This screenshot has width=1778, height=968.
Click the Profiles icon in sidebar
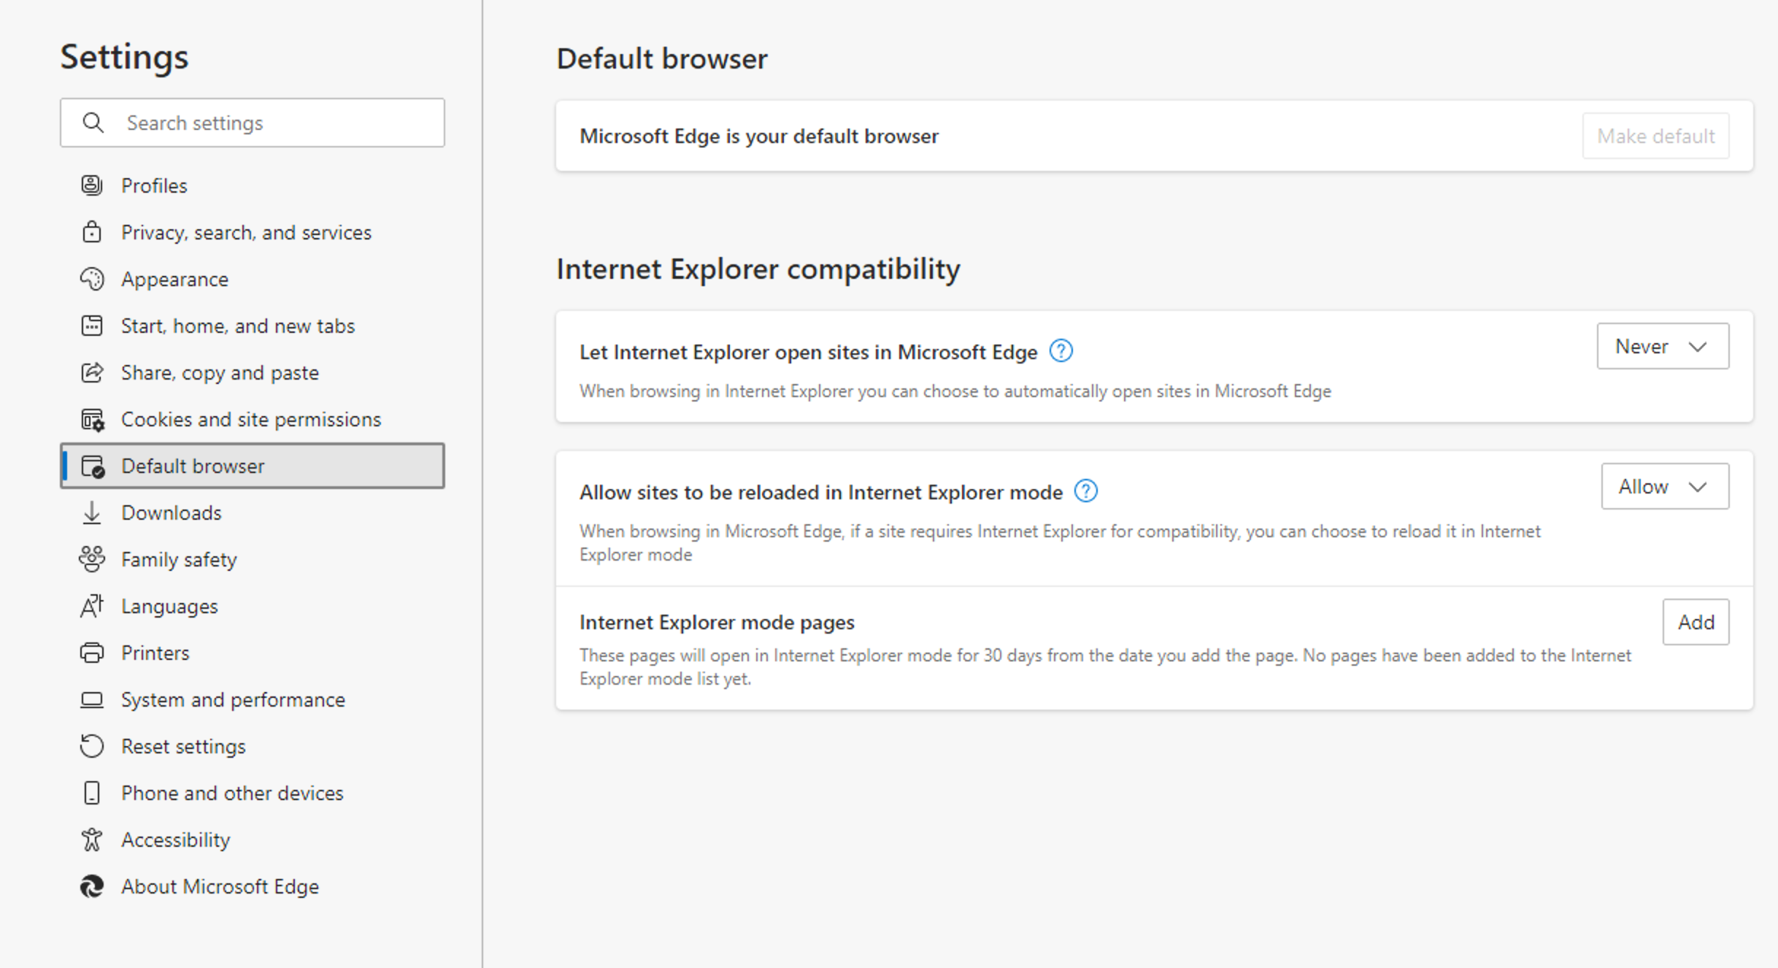pos(92,185)
